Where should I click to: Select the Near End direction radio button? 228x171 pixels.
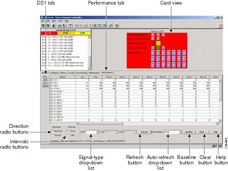tap(53, 131)
